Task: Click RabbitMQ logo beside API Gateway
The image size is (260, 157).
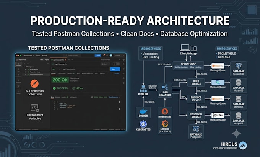Action: tap(218, 65)
